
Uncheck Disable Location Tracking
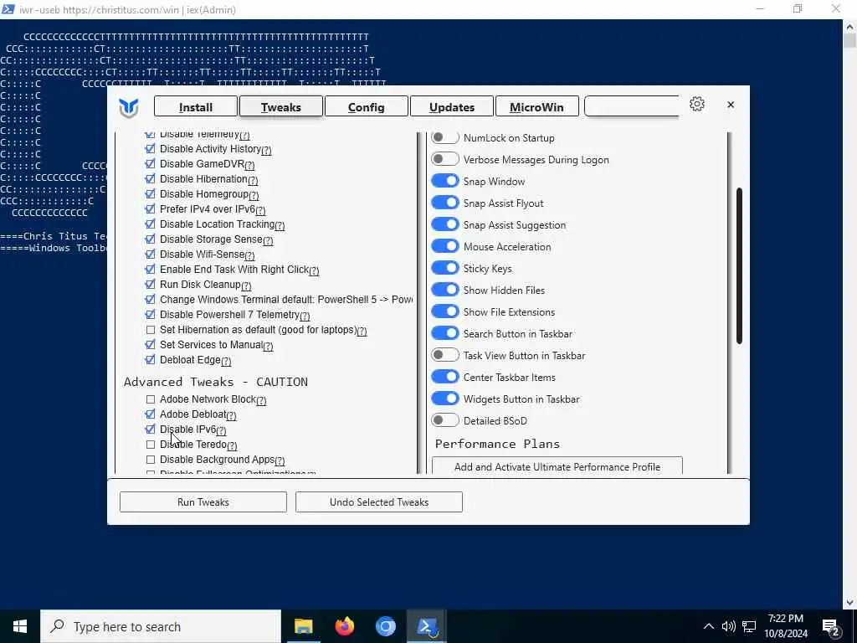[x=151, y=224]
